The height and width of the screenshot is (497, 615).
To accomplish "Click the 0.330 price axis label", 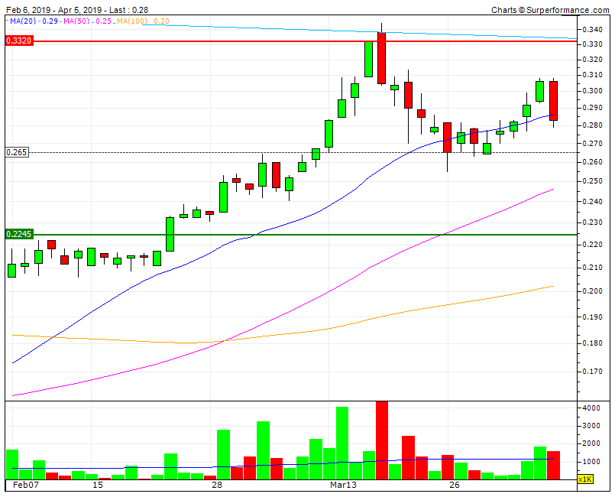I will [592, 44].
